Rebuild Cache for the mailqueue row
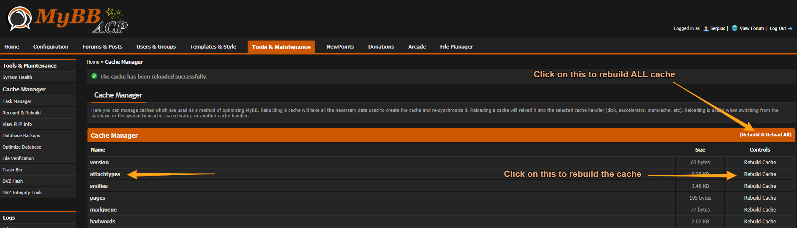The image size is (797, 228). (x=760, y=210)
